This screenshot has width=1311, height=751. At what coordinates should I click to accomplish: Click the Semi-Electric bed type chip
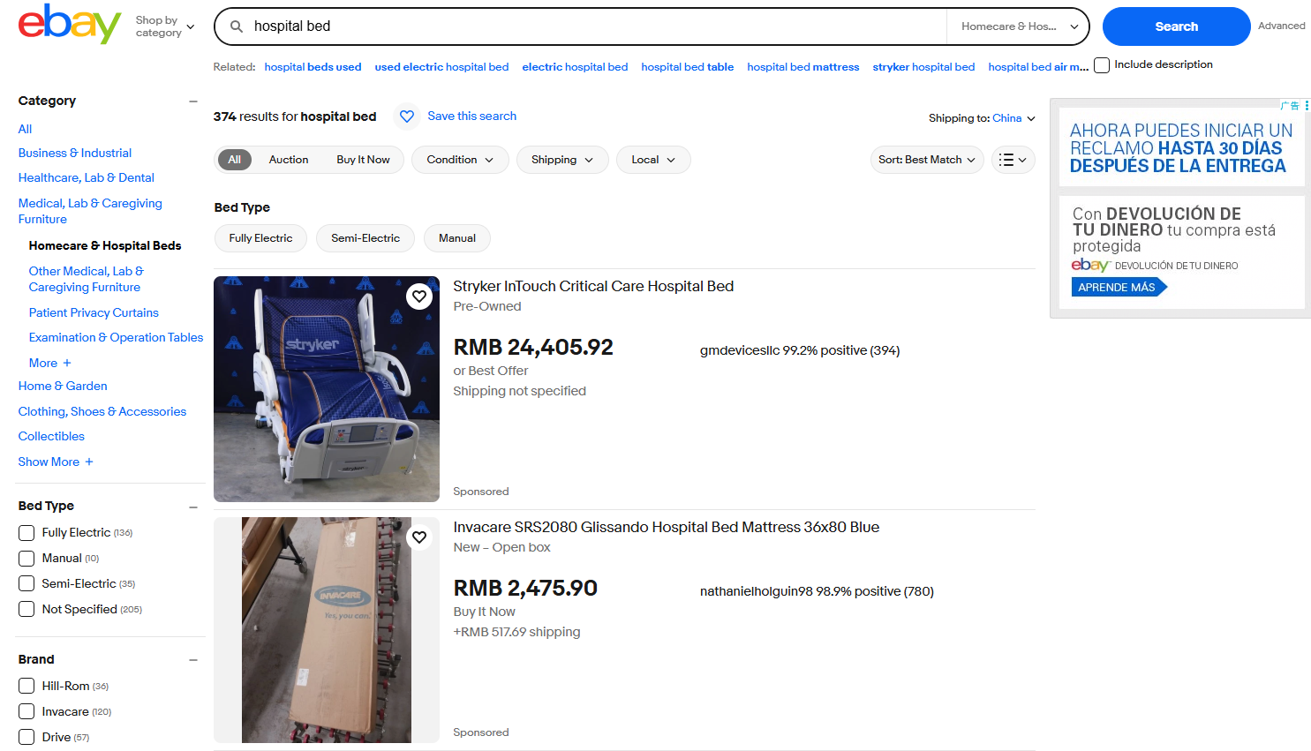click(365, 238)
